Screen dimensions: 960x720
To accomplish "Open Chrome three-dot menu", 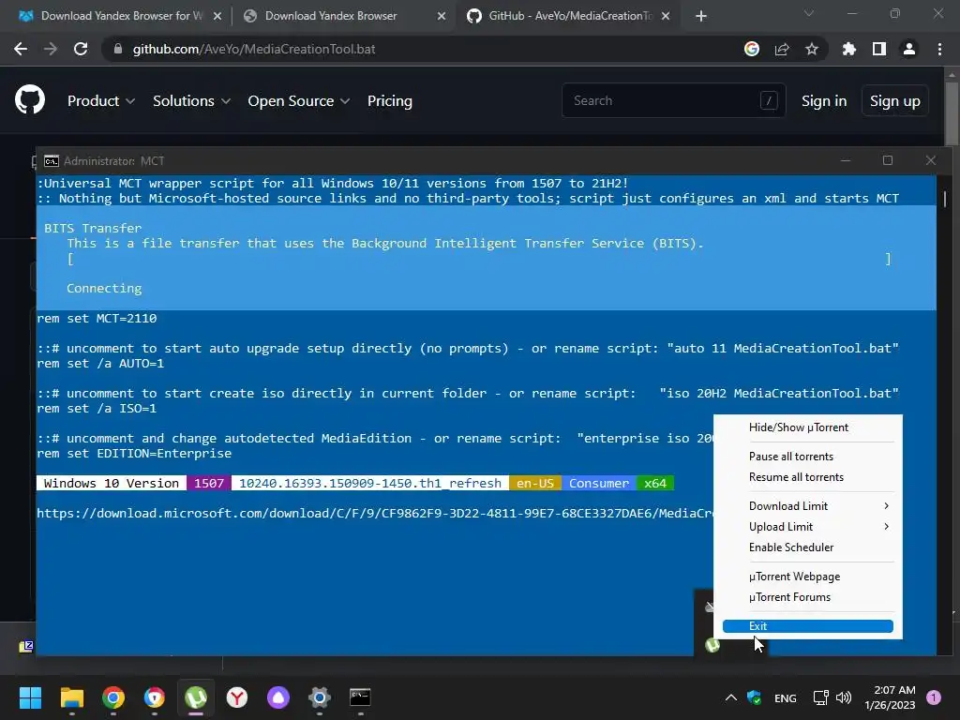I will coord(939,49).
